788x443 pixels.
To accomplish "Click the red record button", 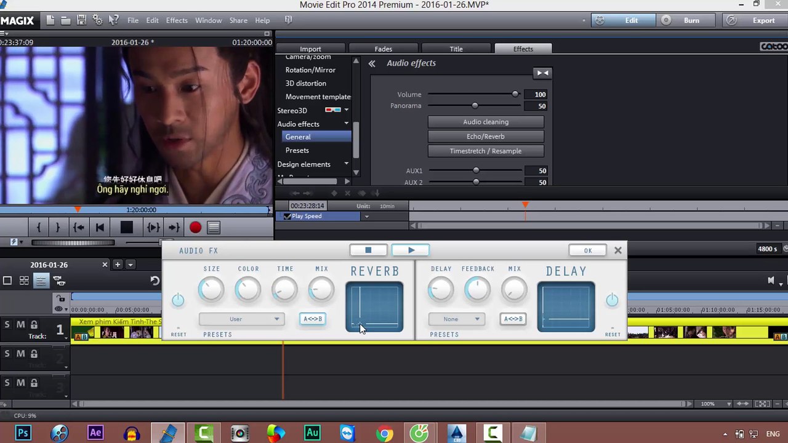I will point(195,228).
